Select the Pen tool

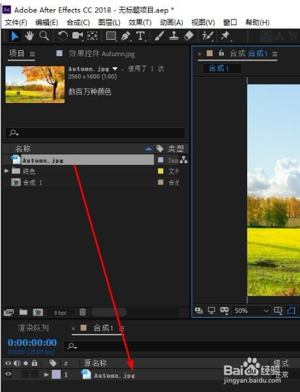pyautogui.click(x=126, y=36)
